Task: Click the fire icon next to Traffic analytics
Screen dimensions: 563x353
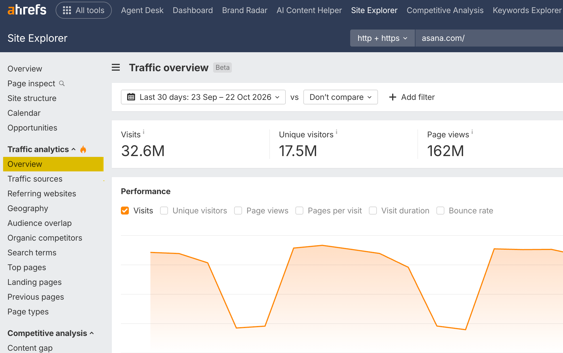Action: (83, 149)
